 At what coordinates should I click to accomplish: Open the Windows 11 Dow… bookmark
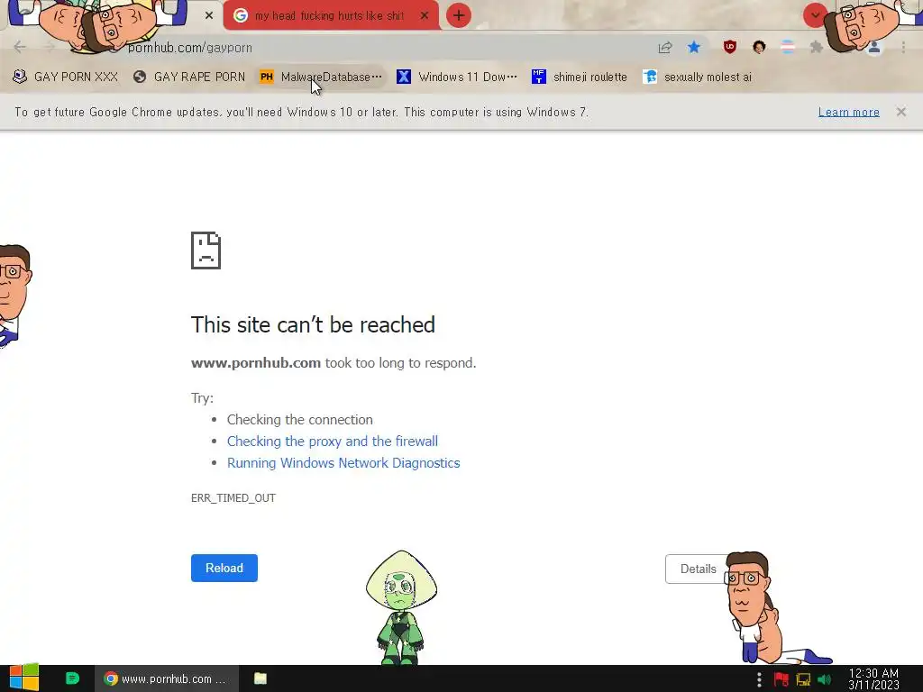pos(457,77)
